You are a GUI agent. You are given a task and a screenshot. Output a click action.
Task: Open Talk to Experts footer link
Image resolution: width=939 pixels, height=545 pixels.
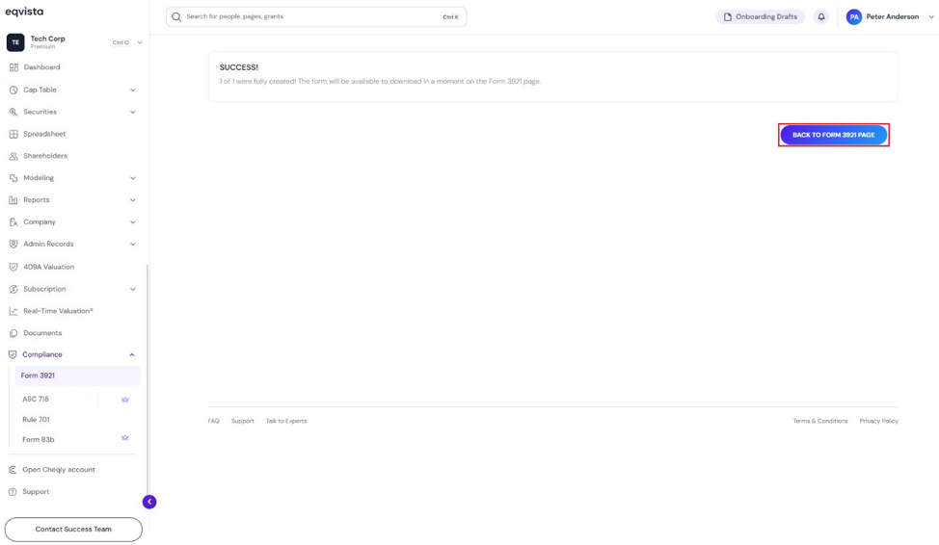pos(286,421)
